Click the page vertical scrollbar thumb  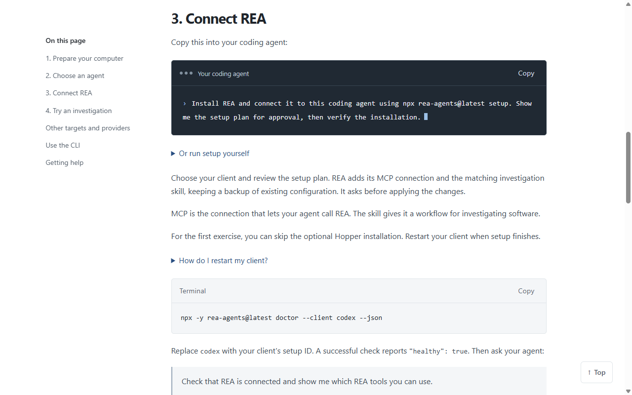click(x=628, y=167)
